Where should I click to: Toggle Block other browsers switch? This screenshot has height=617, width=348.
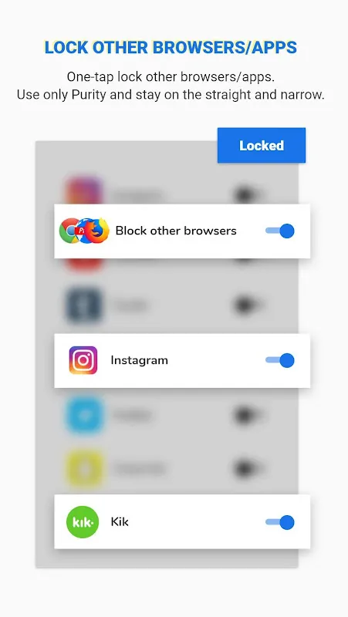pyautogui.click(x=280, y=231)
